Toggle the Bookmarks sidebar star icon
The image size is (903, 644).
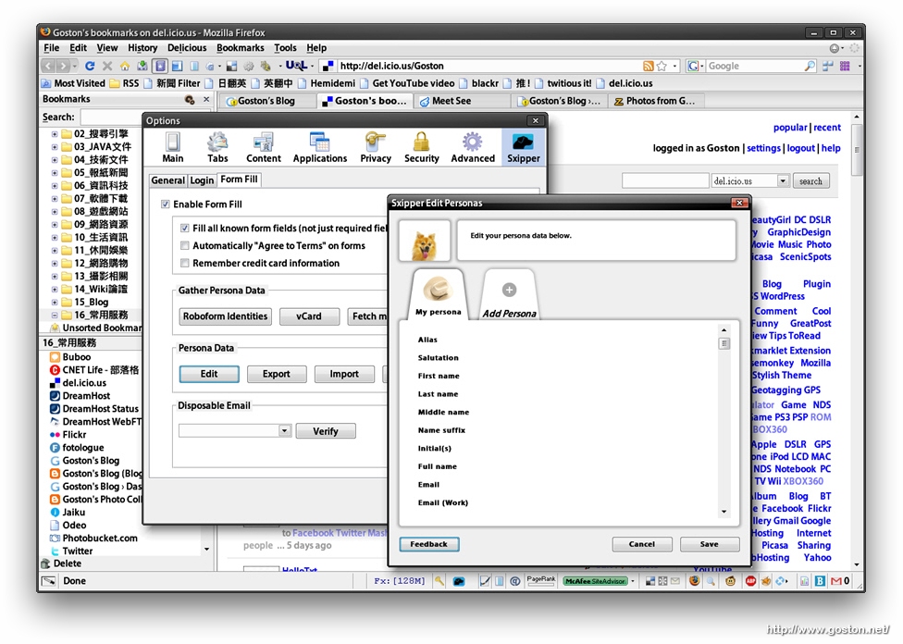[x=160, y=66]
